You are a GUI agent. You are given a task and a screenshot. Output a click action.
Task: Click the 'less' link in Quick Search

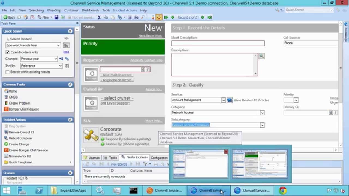(66, 52)
